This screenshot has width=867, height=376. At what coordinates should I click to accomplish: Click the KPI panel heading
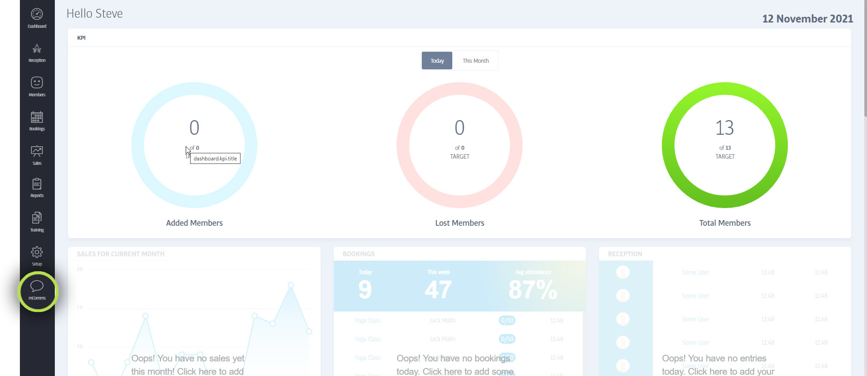coord(81,38)
